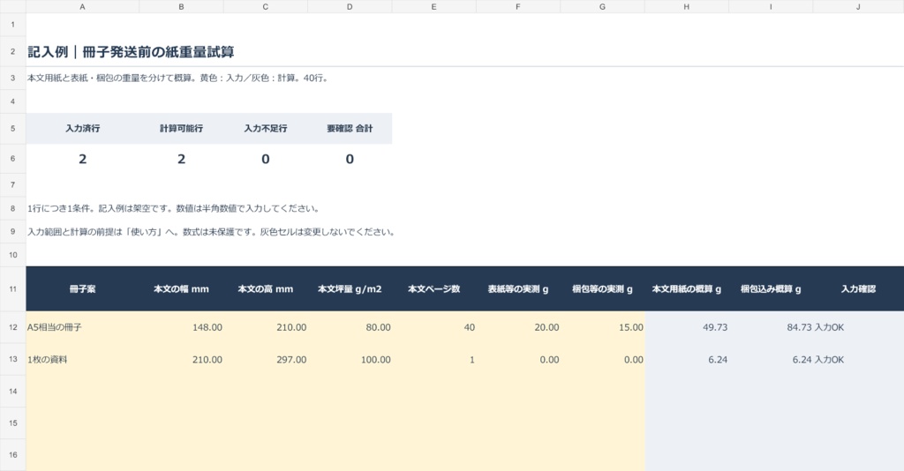Select column D header
Image resolution: width=904 pixels, height=471 pixels.
[x=350, y=6]
